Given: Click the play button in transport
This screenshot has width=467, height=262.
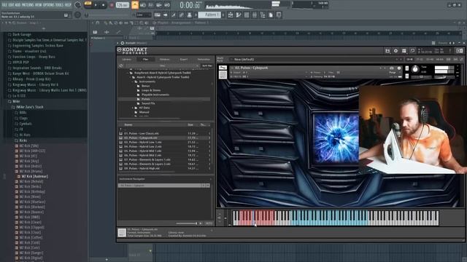Looking at the screenshot, I should (96, 5).
